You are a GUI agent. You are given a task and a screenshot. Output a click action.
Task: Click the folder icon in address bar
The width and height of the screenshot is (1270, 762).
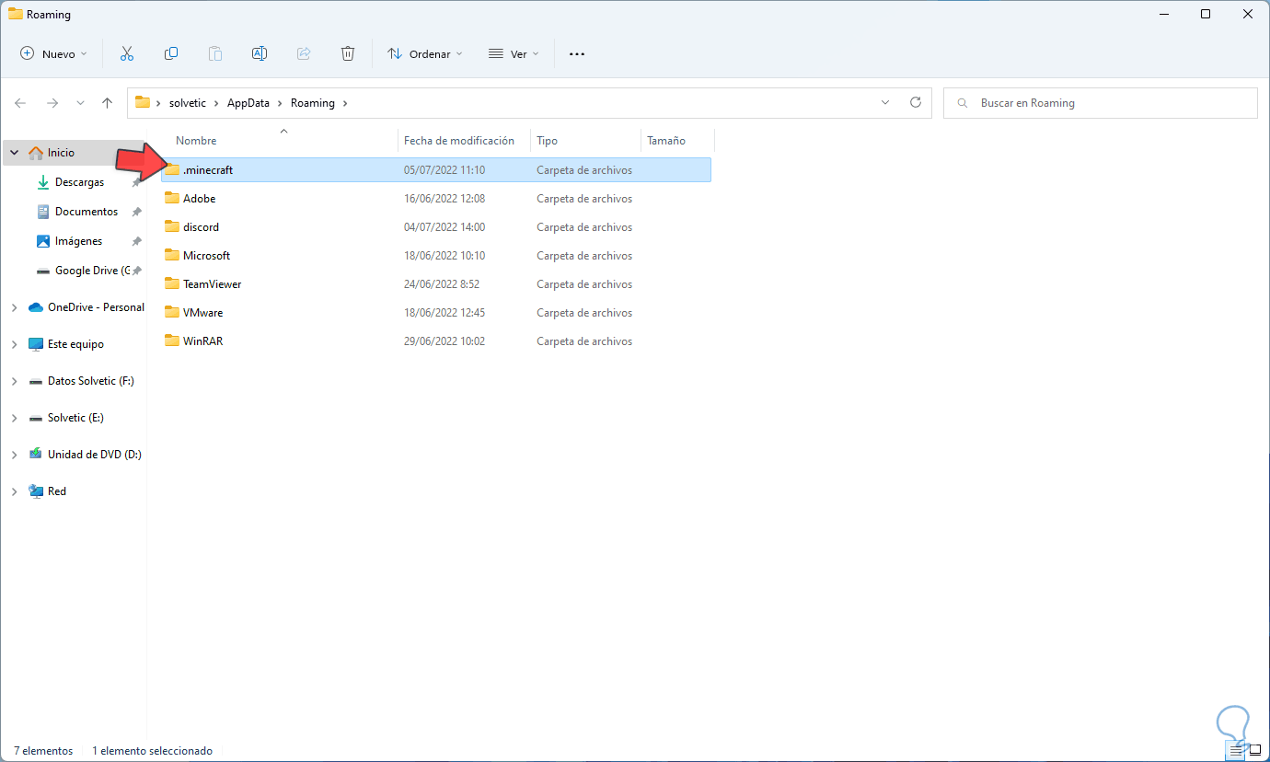click(x=143, y=102)
